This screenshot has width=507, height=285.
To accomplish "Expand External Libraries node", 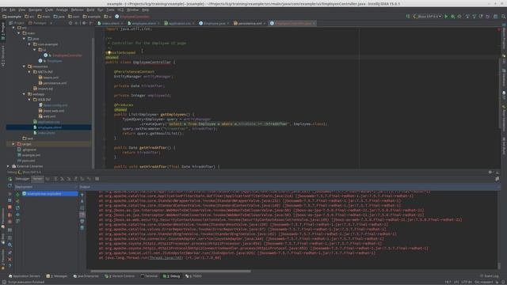I will [x=8, y=166].
